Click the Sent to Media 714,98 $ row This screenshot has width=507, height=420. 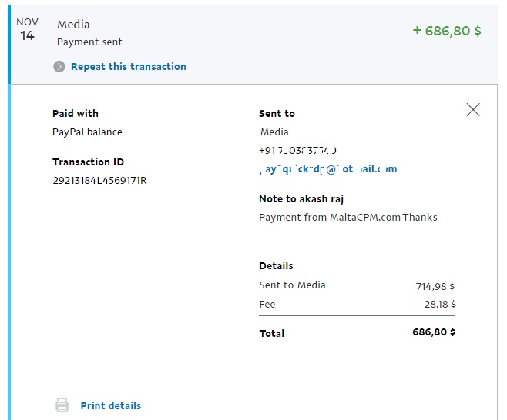coord(357,285)
